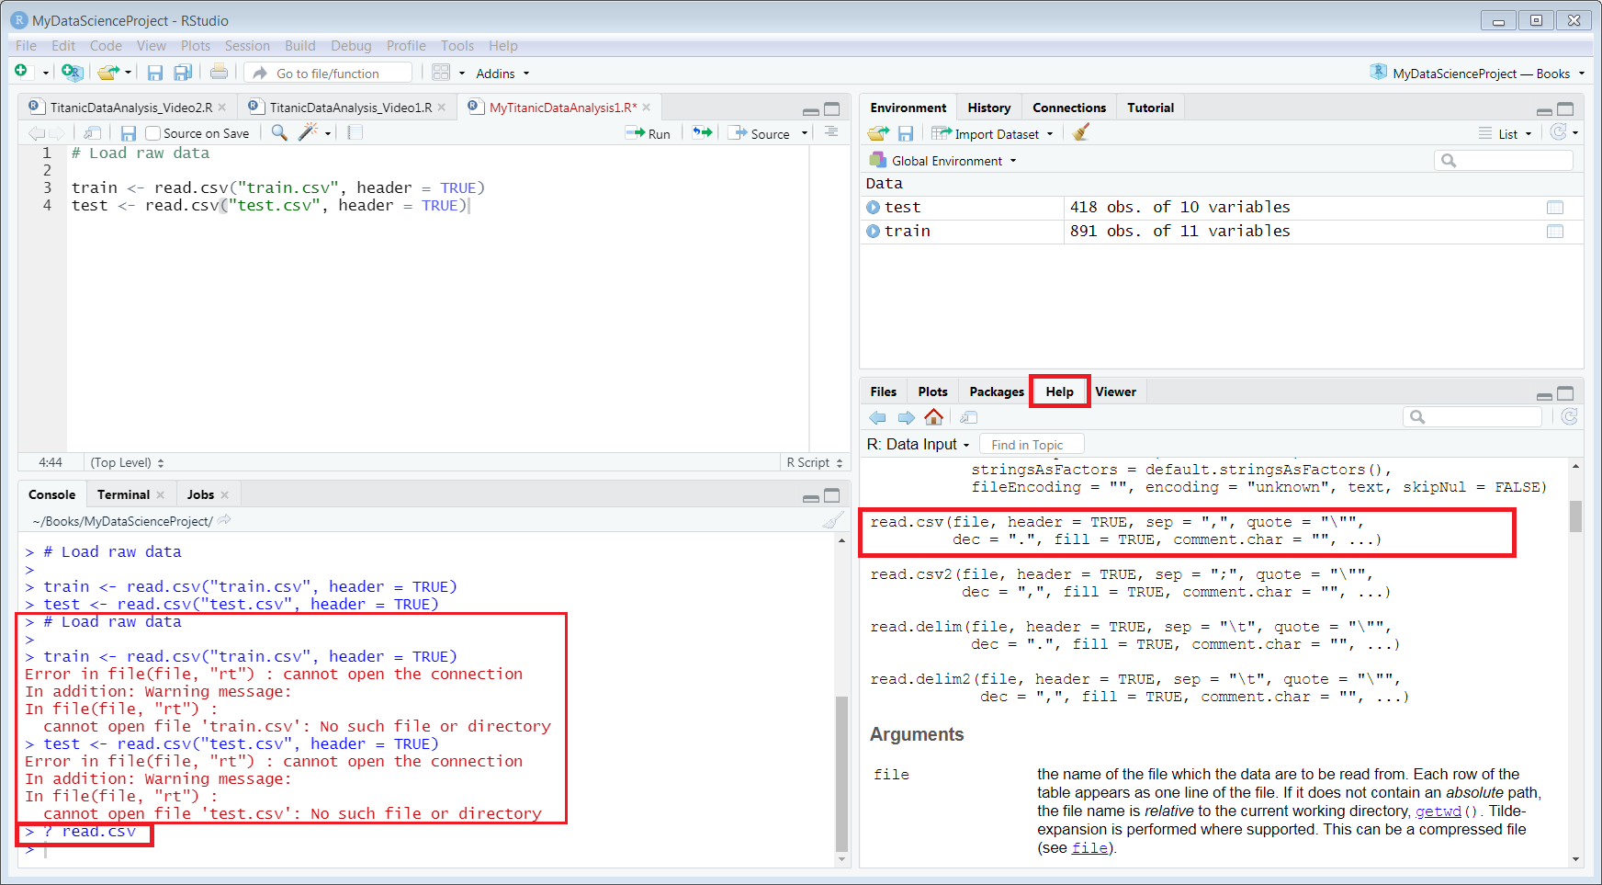Viewport: 1602px width, 885px height.
Task: Click the save all documents icon
Action: (x=183, y=73)
